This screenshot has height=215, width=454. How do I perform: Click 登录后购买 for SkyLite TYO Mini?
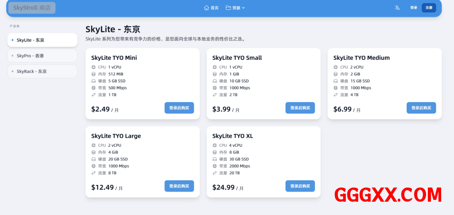(x=179, y=108)
